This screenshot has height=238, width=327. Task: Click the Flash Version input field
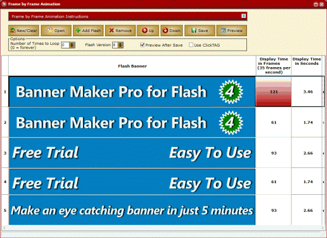115,45
